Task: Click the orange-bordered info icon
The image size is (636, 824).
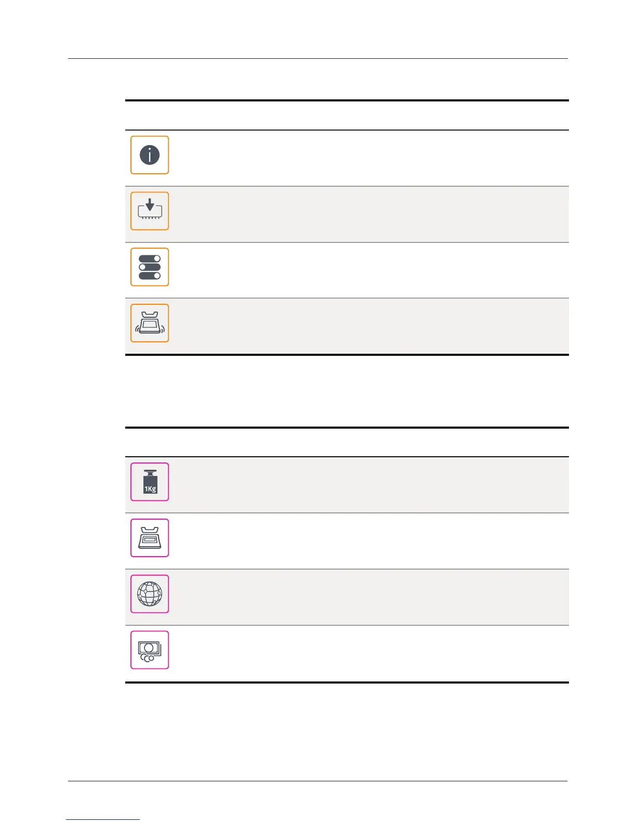Action: pyautogui.click(x=150, y=155)
